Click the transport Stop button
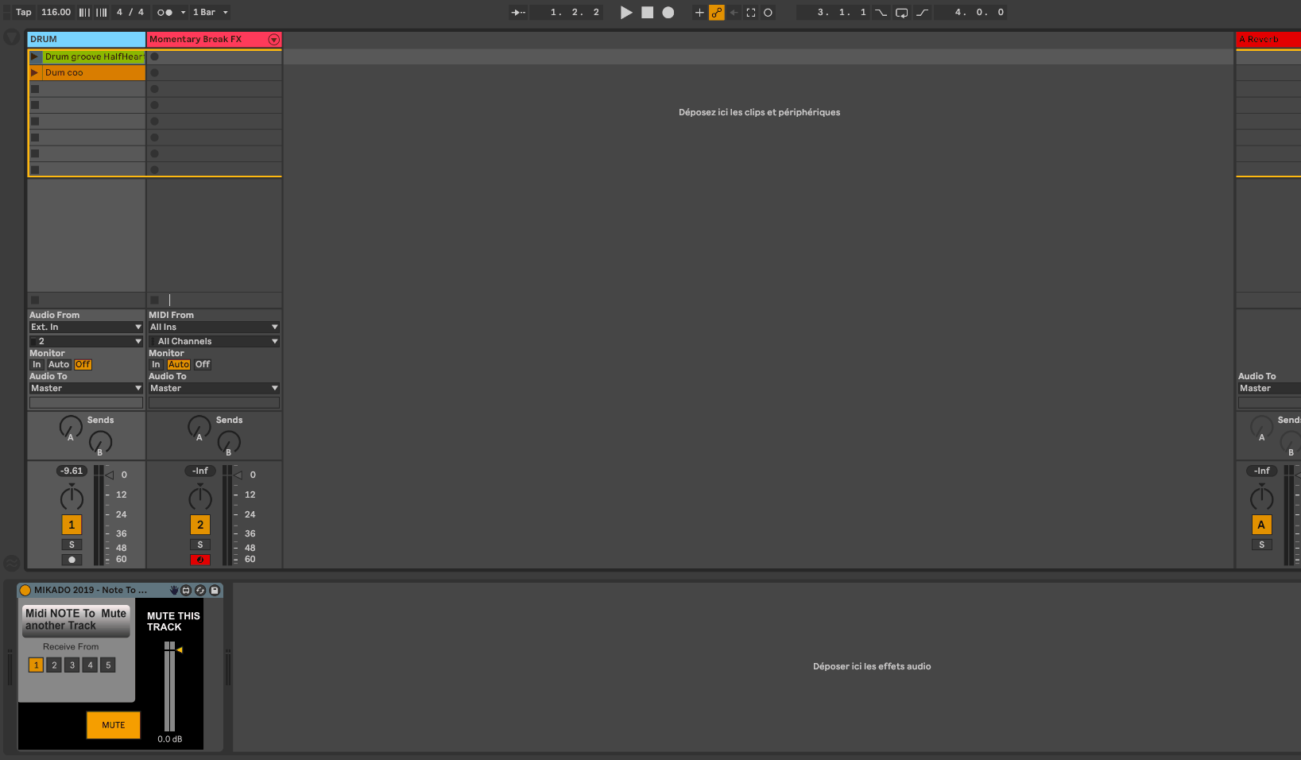 coord(647,13)
